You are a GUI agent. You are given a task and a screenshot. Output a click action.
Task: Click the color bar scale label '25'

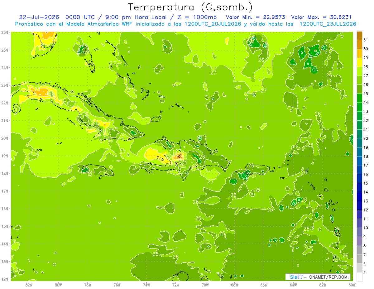(x=366, y=94)
